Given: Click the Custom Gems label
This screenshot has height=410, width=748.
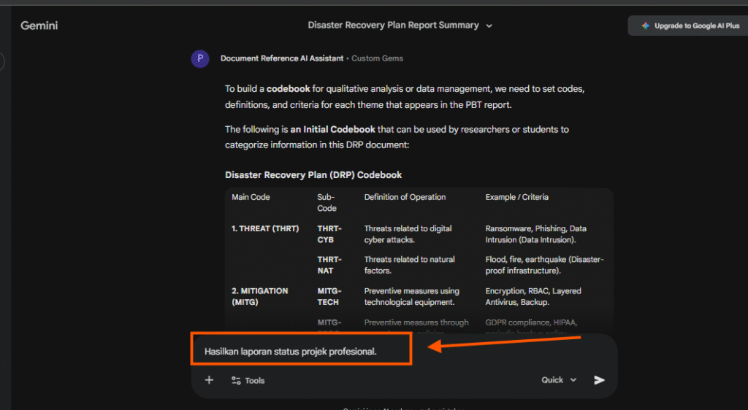Looking at the screenshot, I should 378,58.
